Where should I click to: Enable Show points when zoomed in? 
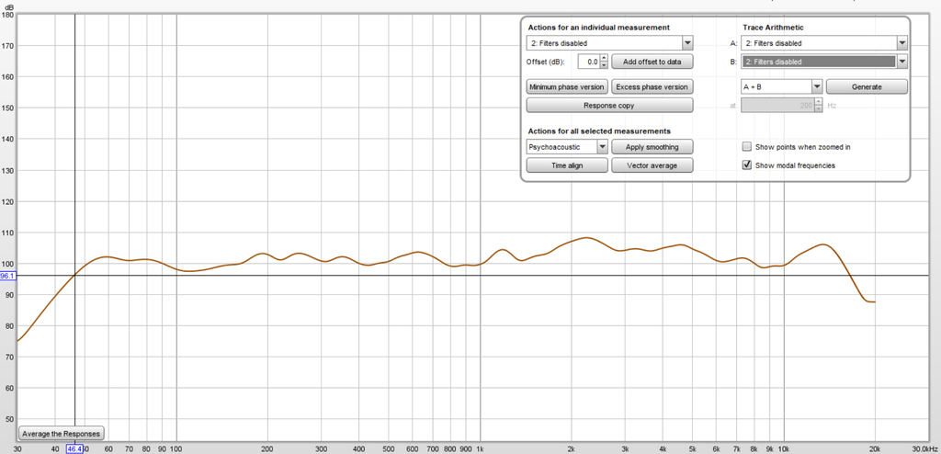point(747,147)
